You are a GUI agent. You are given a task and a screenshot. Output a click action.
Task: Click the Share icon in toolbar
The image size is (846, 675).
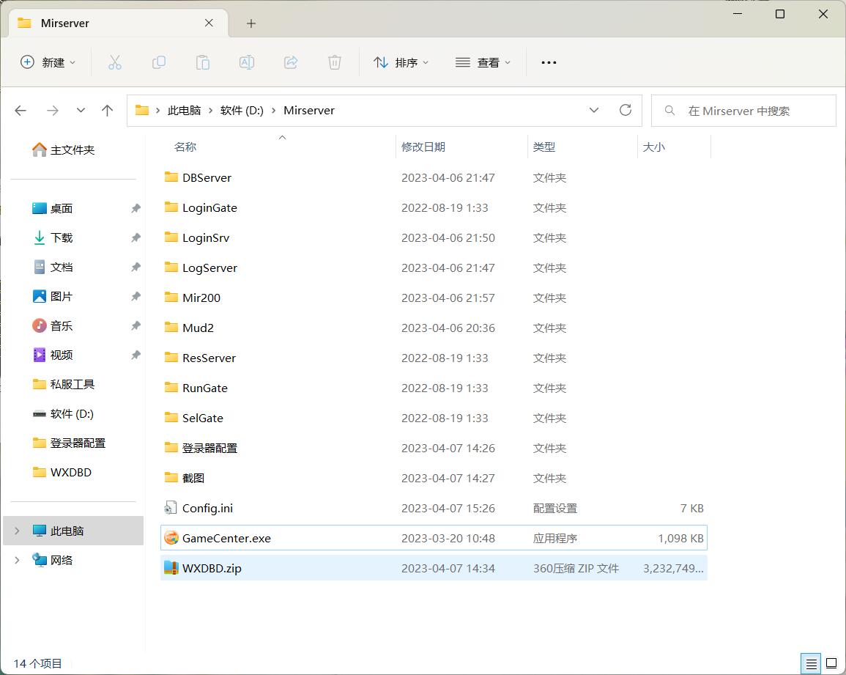click(291, 62)
